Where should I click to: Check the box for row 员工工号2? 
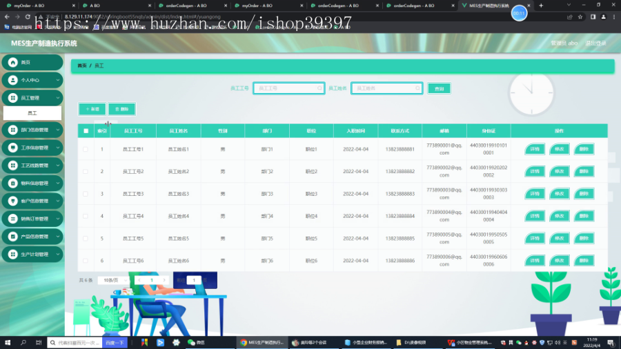click(x=86, y=171)
